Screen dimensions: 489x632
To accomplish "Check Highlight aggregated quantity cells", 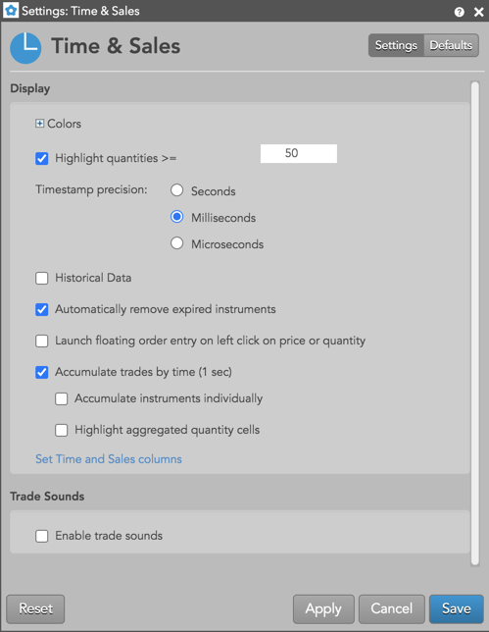I will click(x=61, y=430).
